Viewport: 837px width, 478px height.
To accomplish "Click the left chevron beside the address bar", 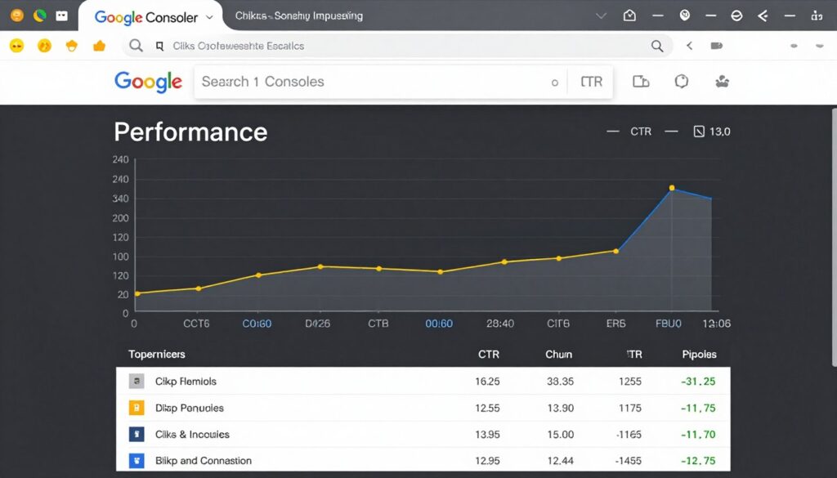I will pyautogui.click(x=689, y=47).
